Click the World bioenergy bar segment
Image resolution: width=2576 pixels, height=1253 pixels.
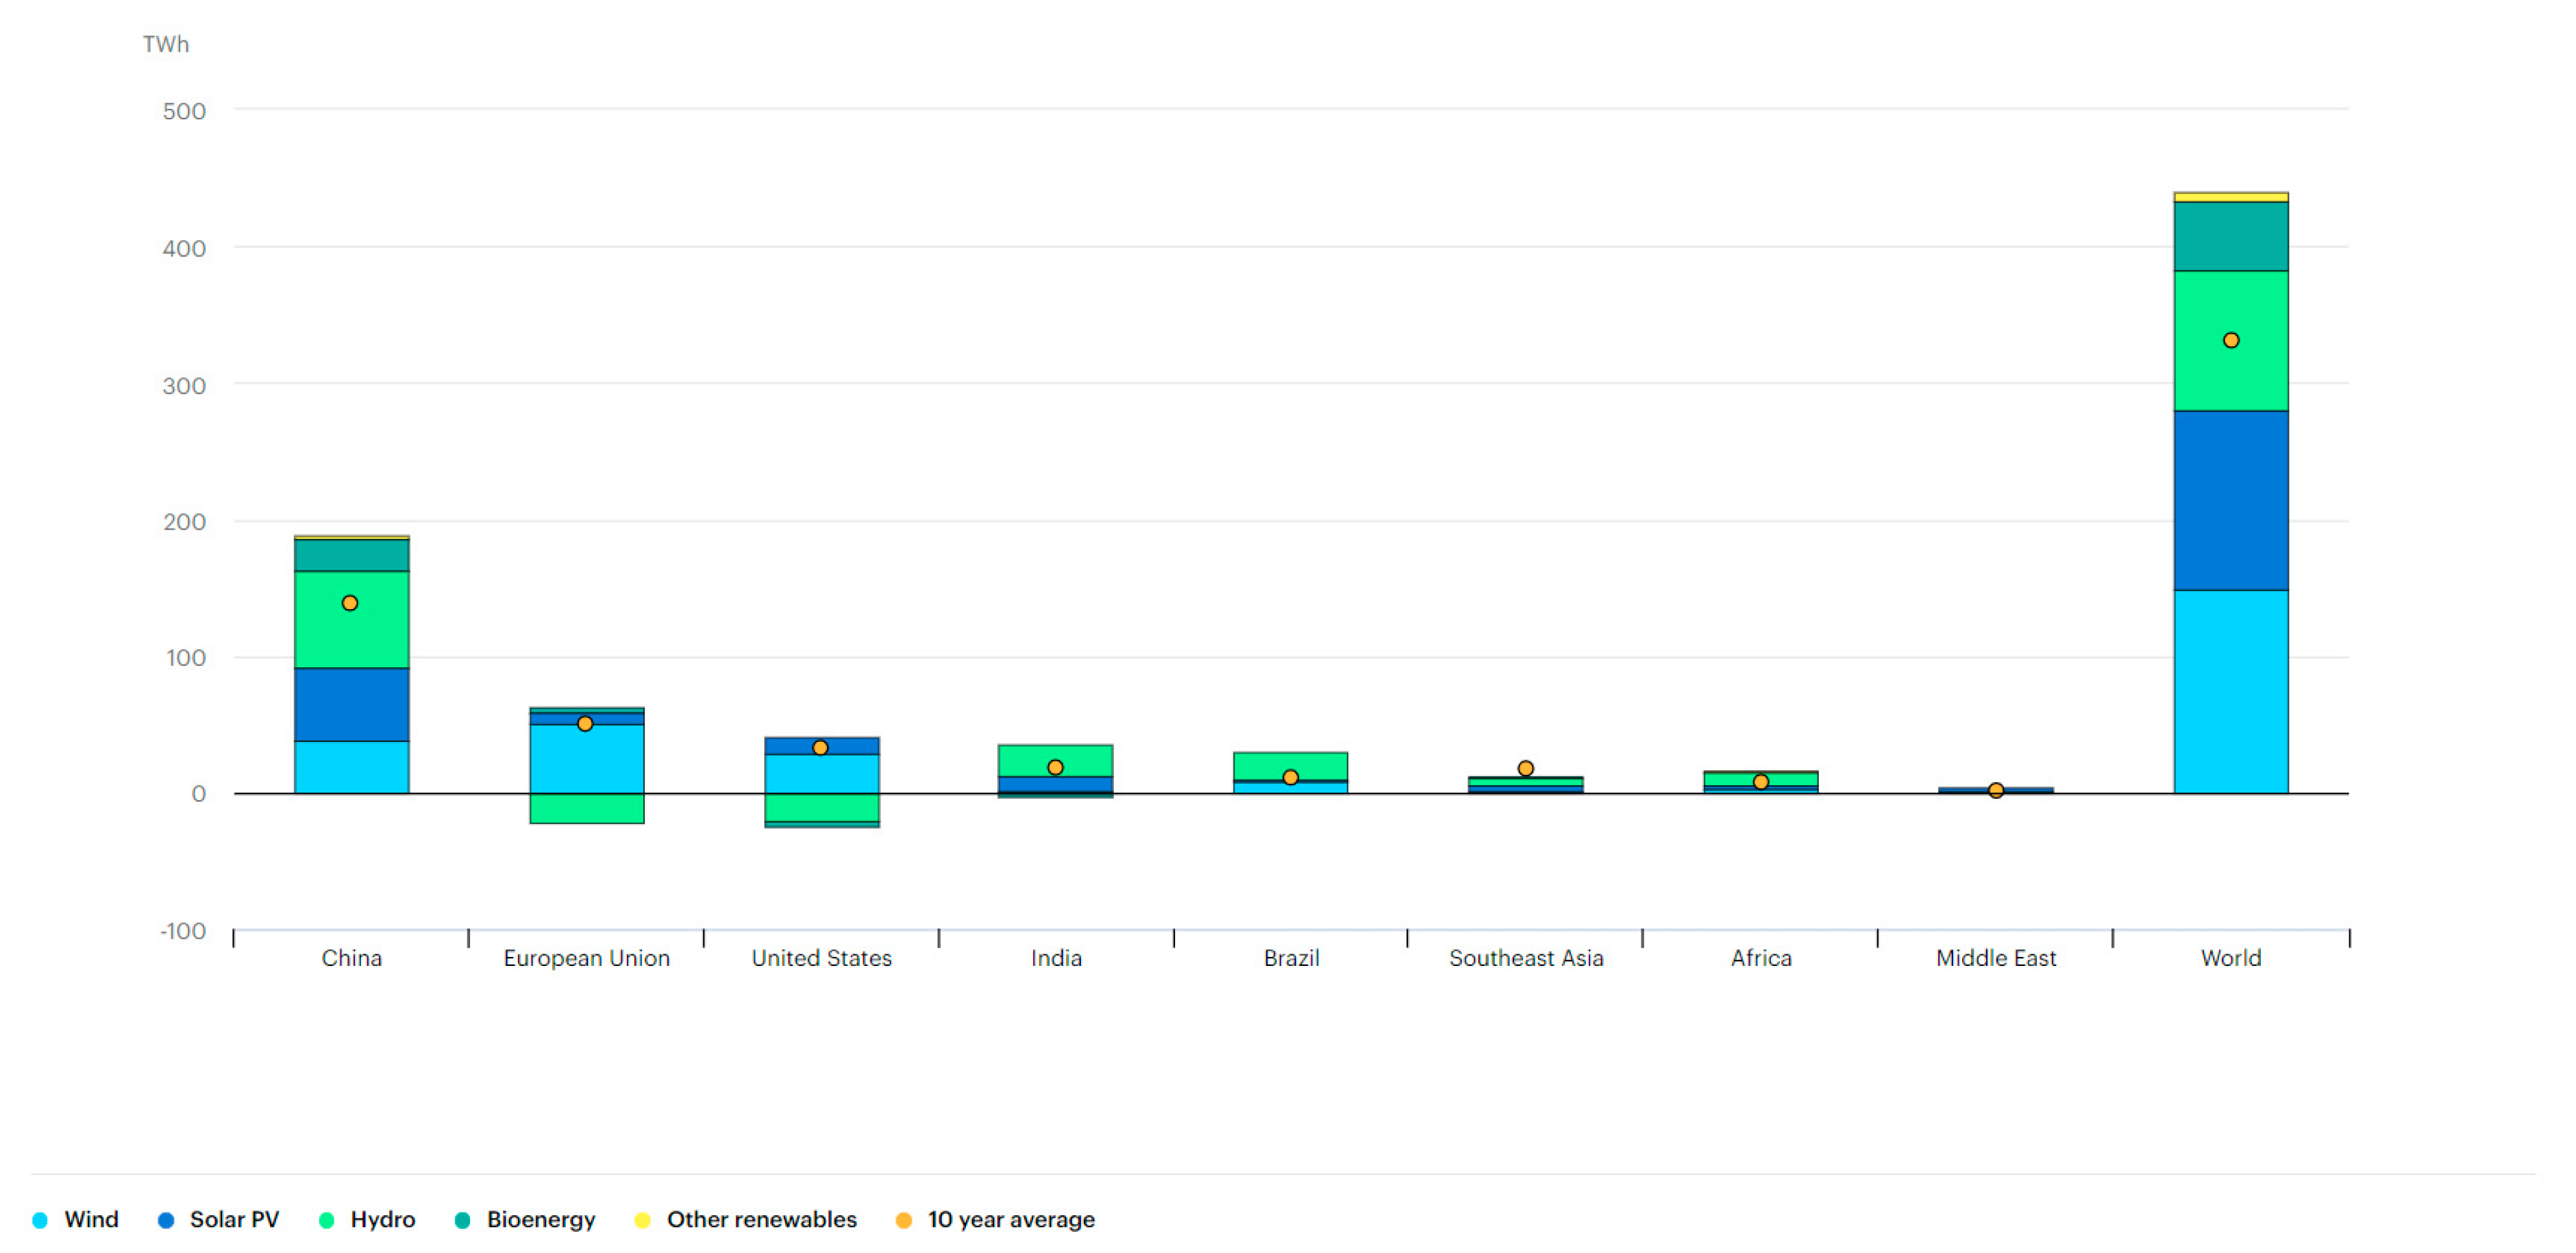pos(2230,236)
